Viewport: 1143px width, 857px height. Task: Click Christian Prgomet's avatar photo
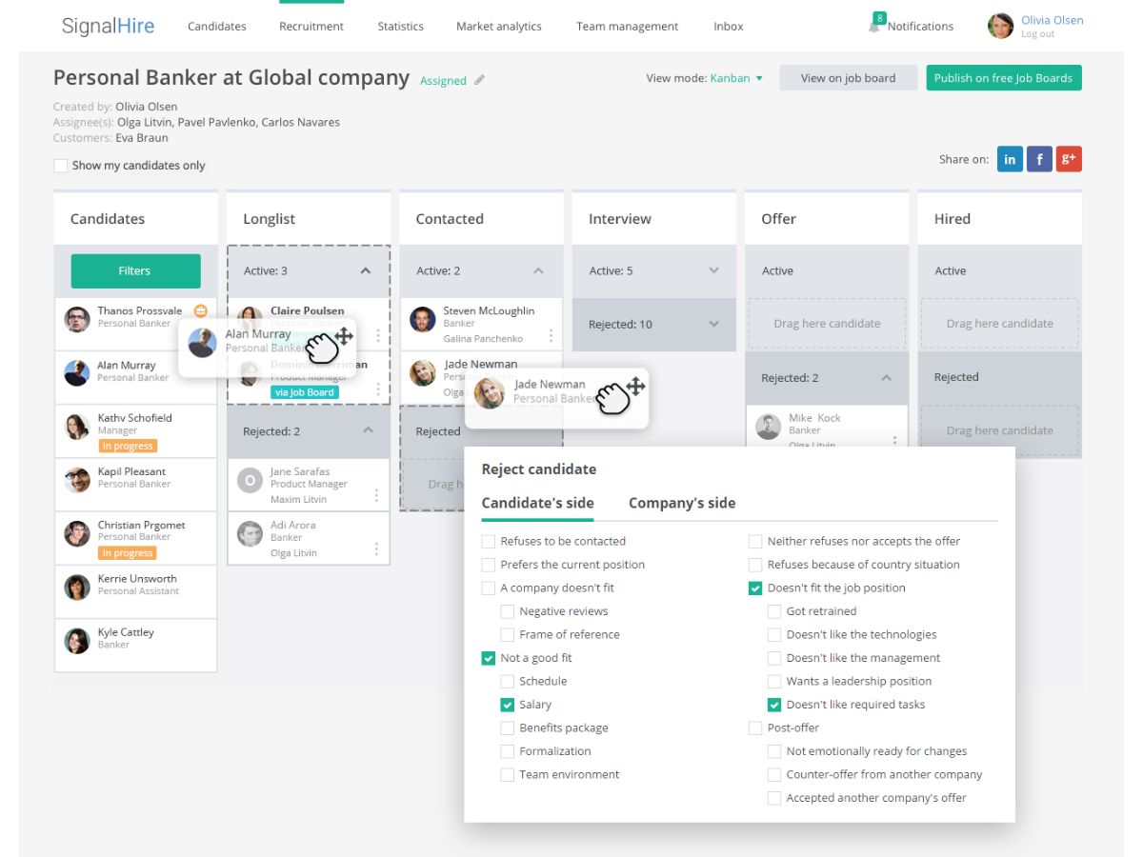(77, 533)
